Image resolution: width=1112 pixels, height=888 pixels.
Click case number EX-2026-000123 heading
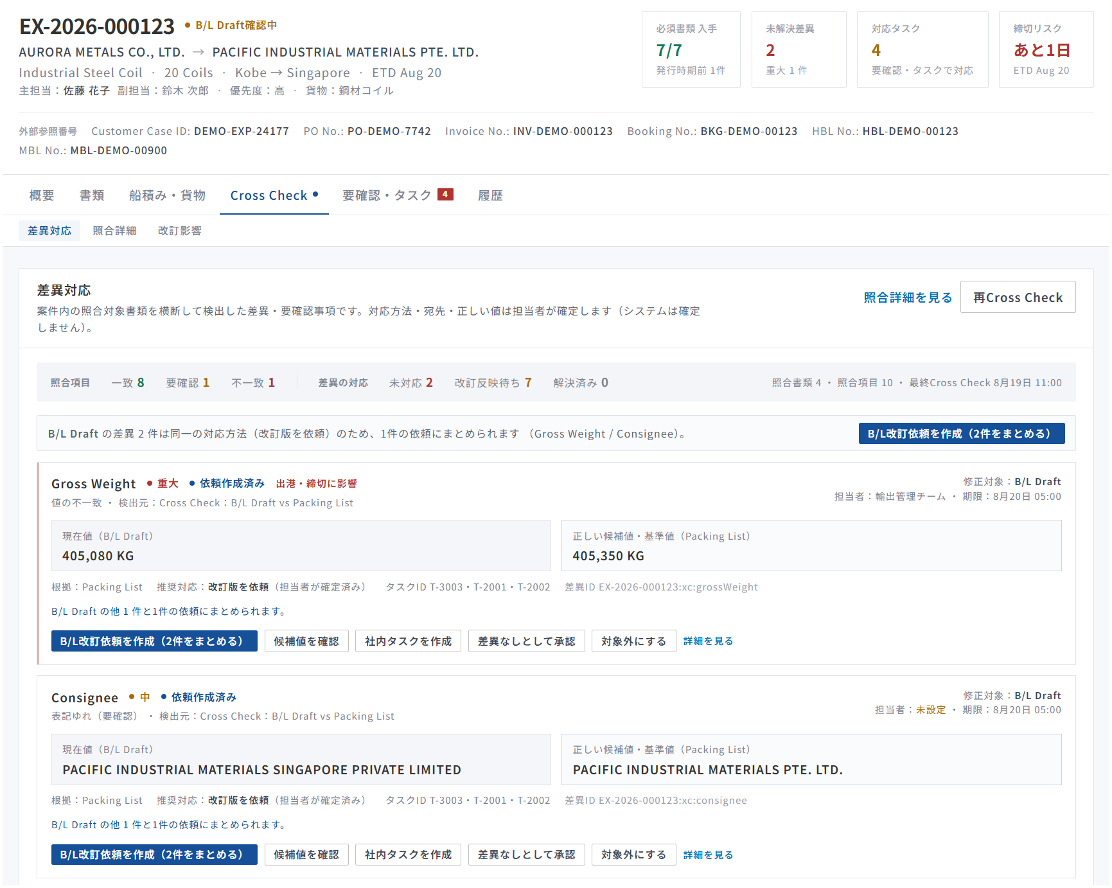click(x=97, y=26)
